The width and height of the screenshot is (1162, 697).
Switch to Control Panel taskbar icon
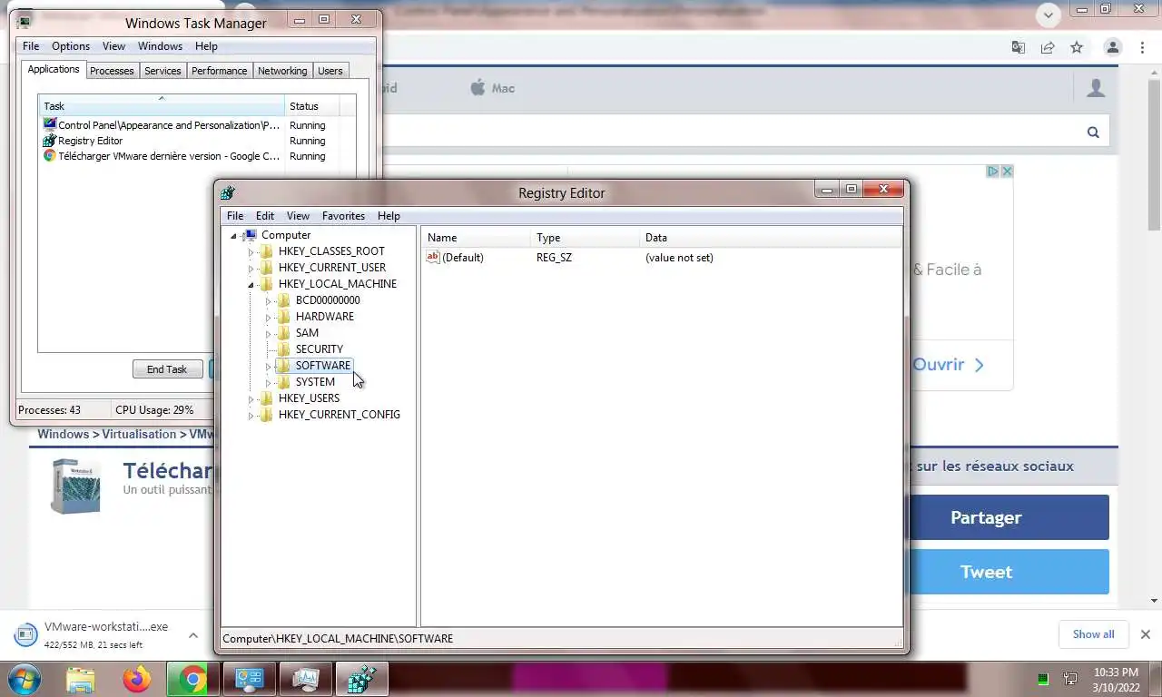coord(249,679)
